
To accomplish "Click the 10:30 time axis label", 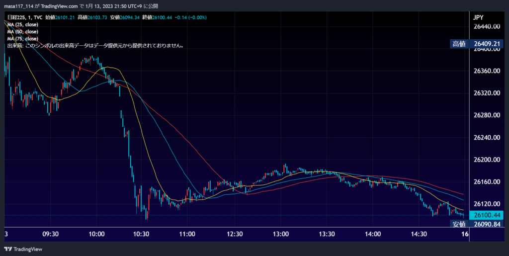I will tap(142, 234).
